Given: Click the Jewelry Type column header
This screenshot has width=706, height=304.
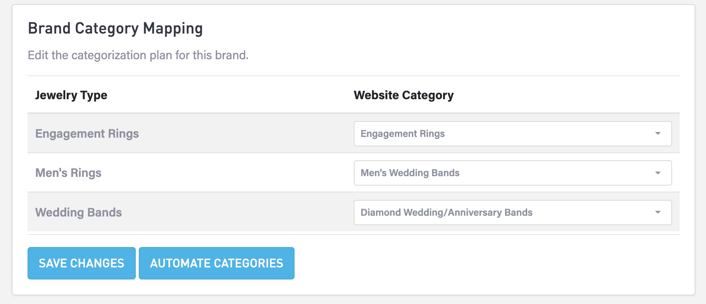Looking at the screenshot, I should click(x=71, y=95).
